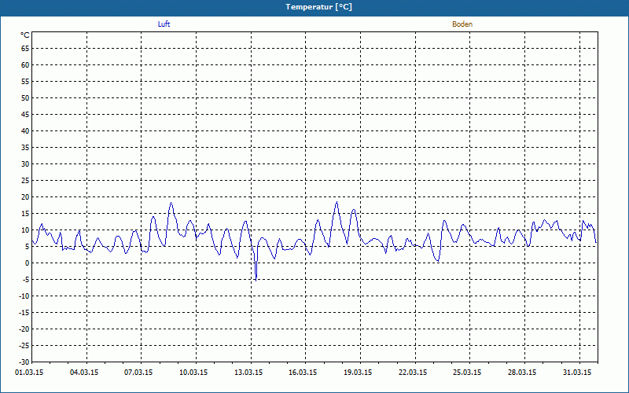Click the °C unit label atop axis
The height and width of the screenshot is (393, 629).
tap(25, 35)
